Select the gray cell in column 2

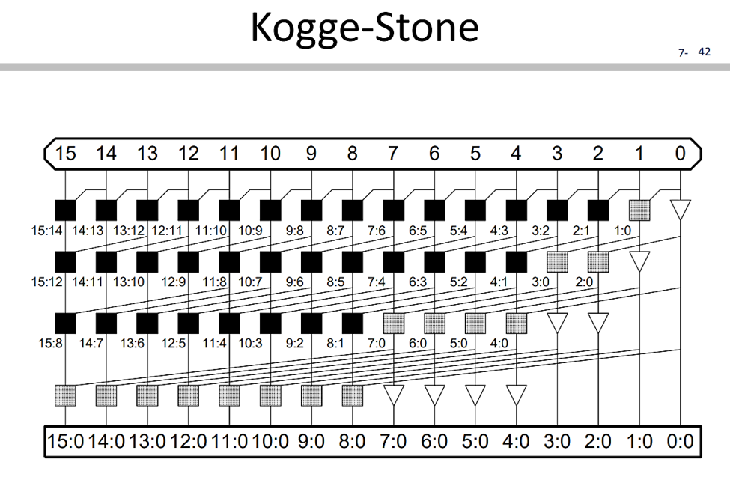coord(598,261)
